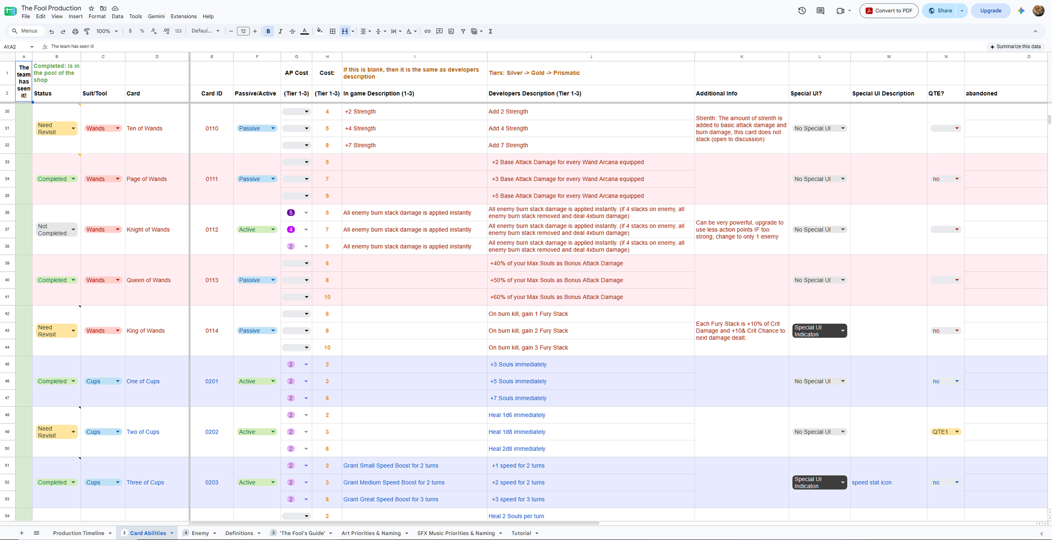This screenshot has width=1052, height=540.
Task: Toggle strikethrough formatting
Action: coord(292,31)
